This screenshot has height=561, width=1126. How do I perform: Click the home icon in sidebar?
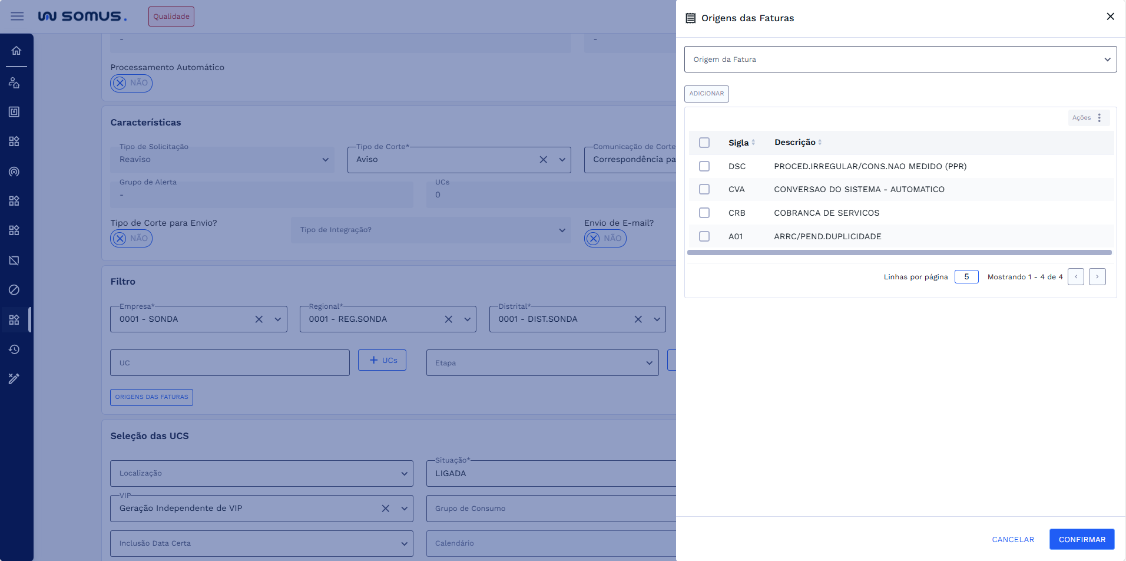pyautogui.click(x=16, y=51)
